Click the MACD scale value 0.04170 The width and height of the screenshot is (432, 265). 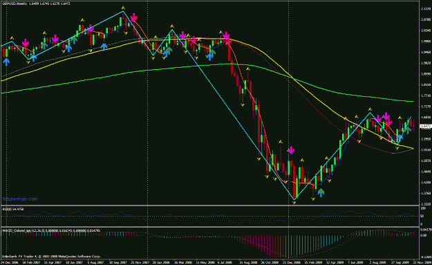click(426, 230)
